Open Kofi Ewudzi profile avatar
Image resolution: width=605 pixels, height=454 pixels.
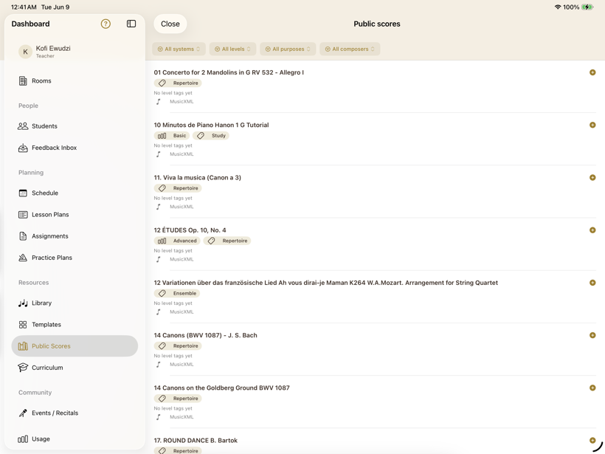[26, 52]
